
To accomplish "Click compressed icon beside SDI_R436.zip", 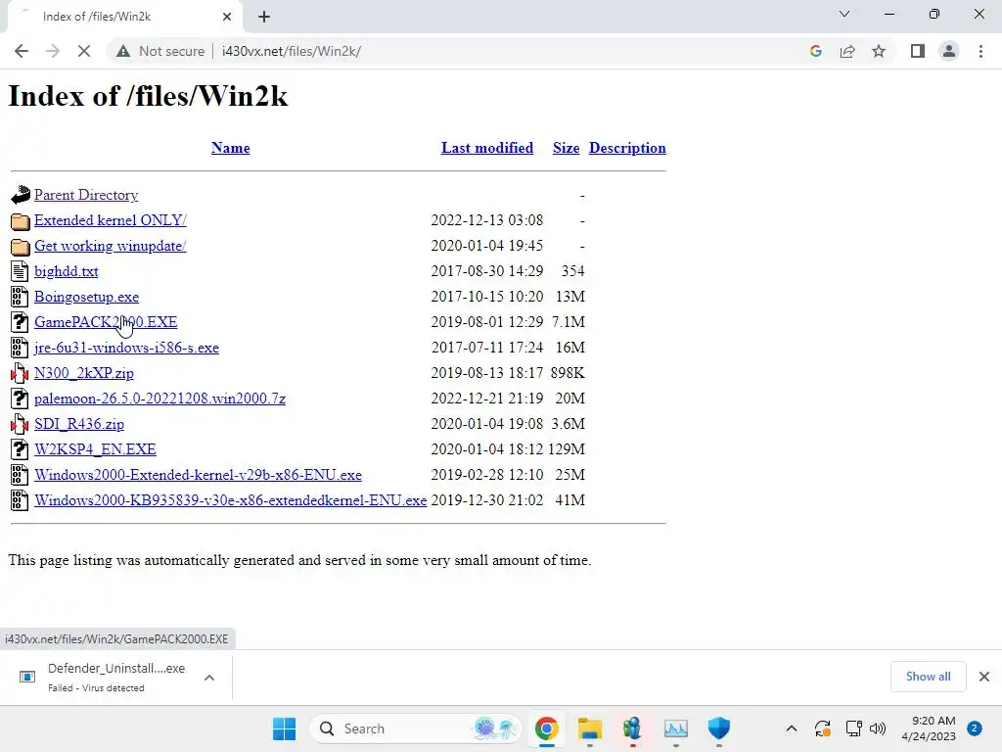I will (x=20, y=425).
